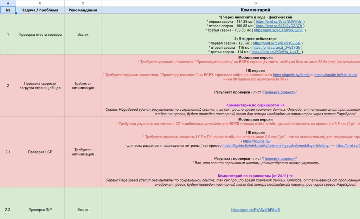This screenshot has width=360, height=219.
Task: Open the prnt.sc link next to 114 мс
Action: [276, 52]
